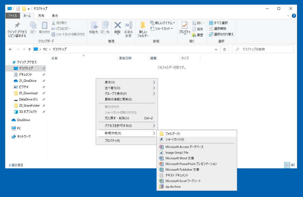
Task: Open address bar history dropdown arrow
Action: tap(216, 49)
